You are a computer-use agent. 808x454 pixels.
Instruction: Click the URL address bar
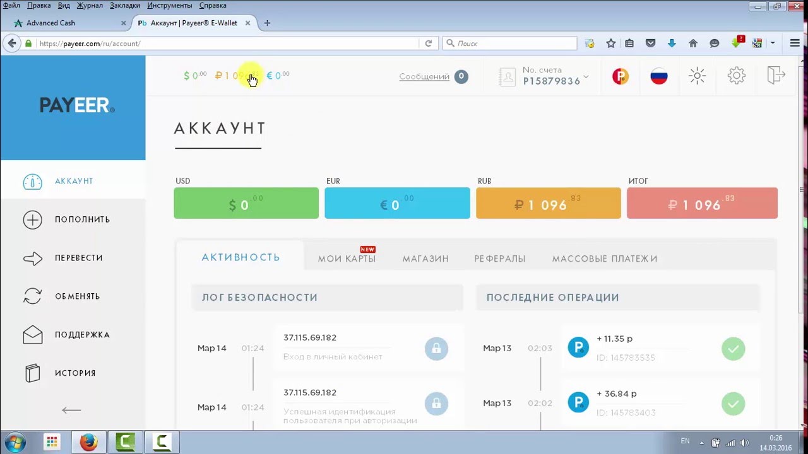(227, 44)
